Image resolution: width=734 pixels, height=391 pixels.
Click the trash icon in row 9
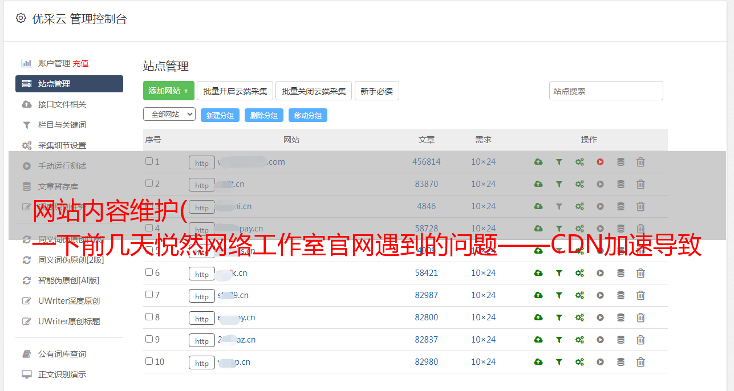point(640,340)
